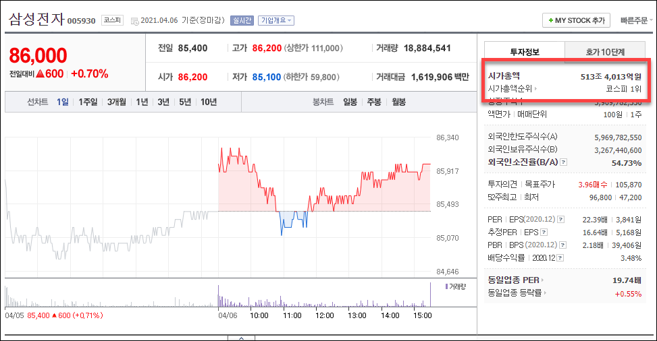This screenshot has width=657, height=341.
Task: Select the 5년 line chart period
Action: click(x=185, y=102)
